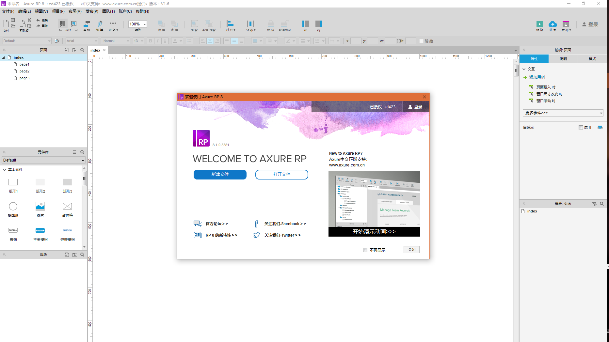
Task: Select the 椭圆形 ellipse widget
Action: coord(13,209)
